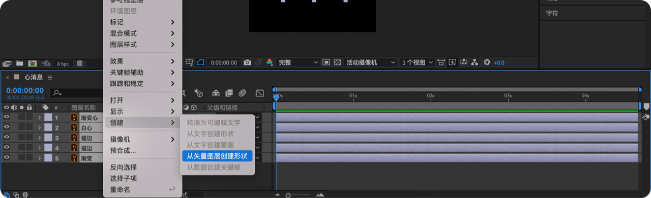Click the hide shy layers icon
The height and width of the screenshot is (198, 651).
pyautogui.click(x=216, y=93)
